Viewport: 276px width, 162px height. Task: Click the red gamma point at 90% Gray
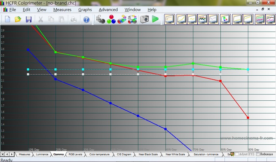coord(248,118)
